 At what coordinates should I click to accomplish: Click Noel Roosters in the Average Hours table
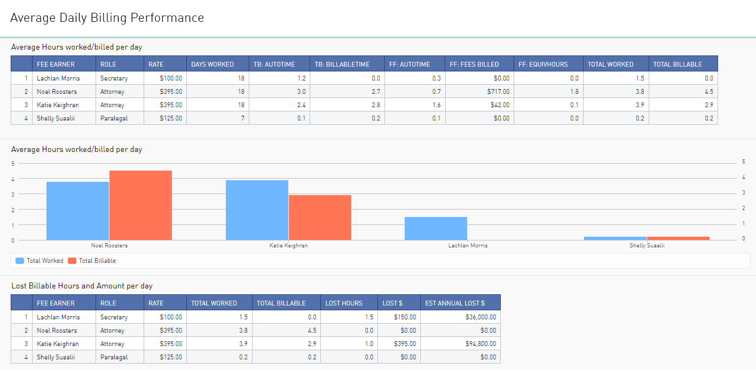tap(57, 92)
